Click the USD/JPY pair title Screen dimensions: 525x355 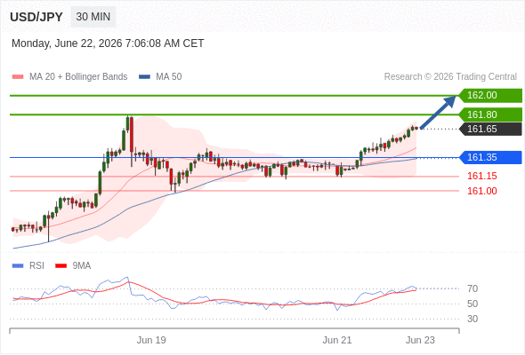click(36, 17)
